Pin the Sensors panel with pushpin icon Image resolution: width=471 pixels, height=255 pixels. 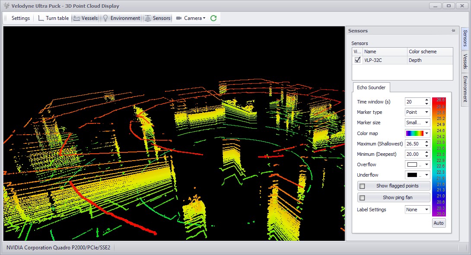coord(453,31)
